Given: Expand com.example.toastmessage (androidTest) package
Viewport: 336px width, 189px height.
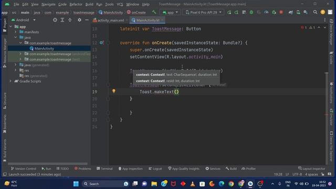Looking at the screenshot, I should tap(20, 54).
